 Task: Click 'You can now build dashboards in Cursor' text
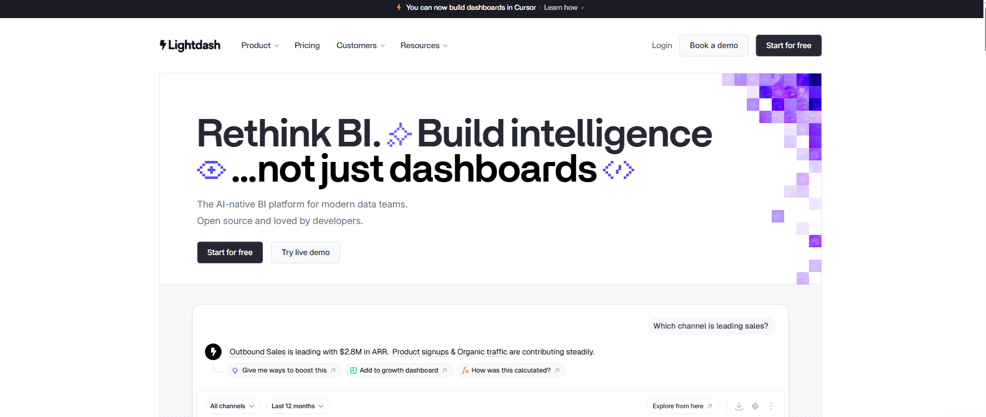click(470, 7)
